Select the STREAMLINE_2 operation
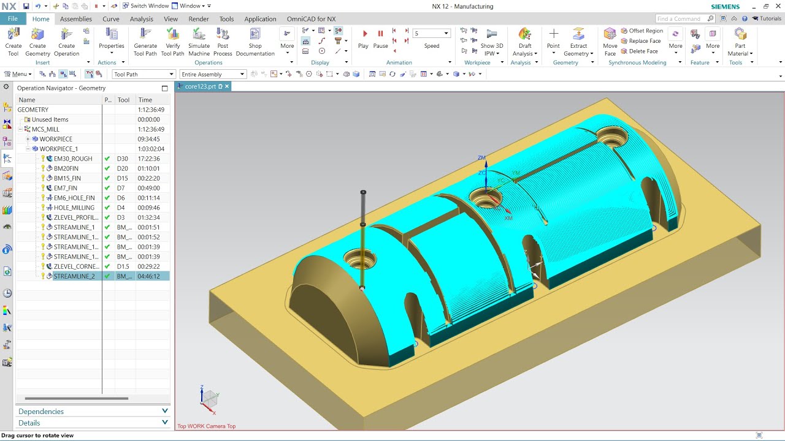The width and height of the screenshot is (785, 441). pyautogui.click(x=74, y=276)
